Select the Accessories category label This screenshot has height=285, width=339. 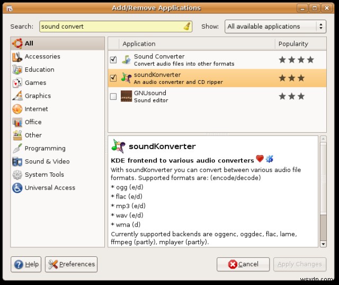[42, 57]
